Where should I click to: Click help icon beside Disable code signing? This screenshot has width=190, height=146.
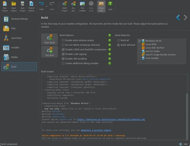pos(110,54)
